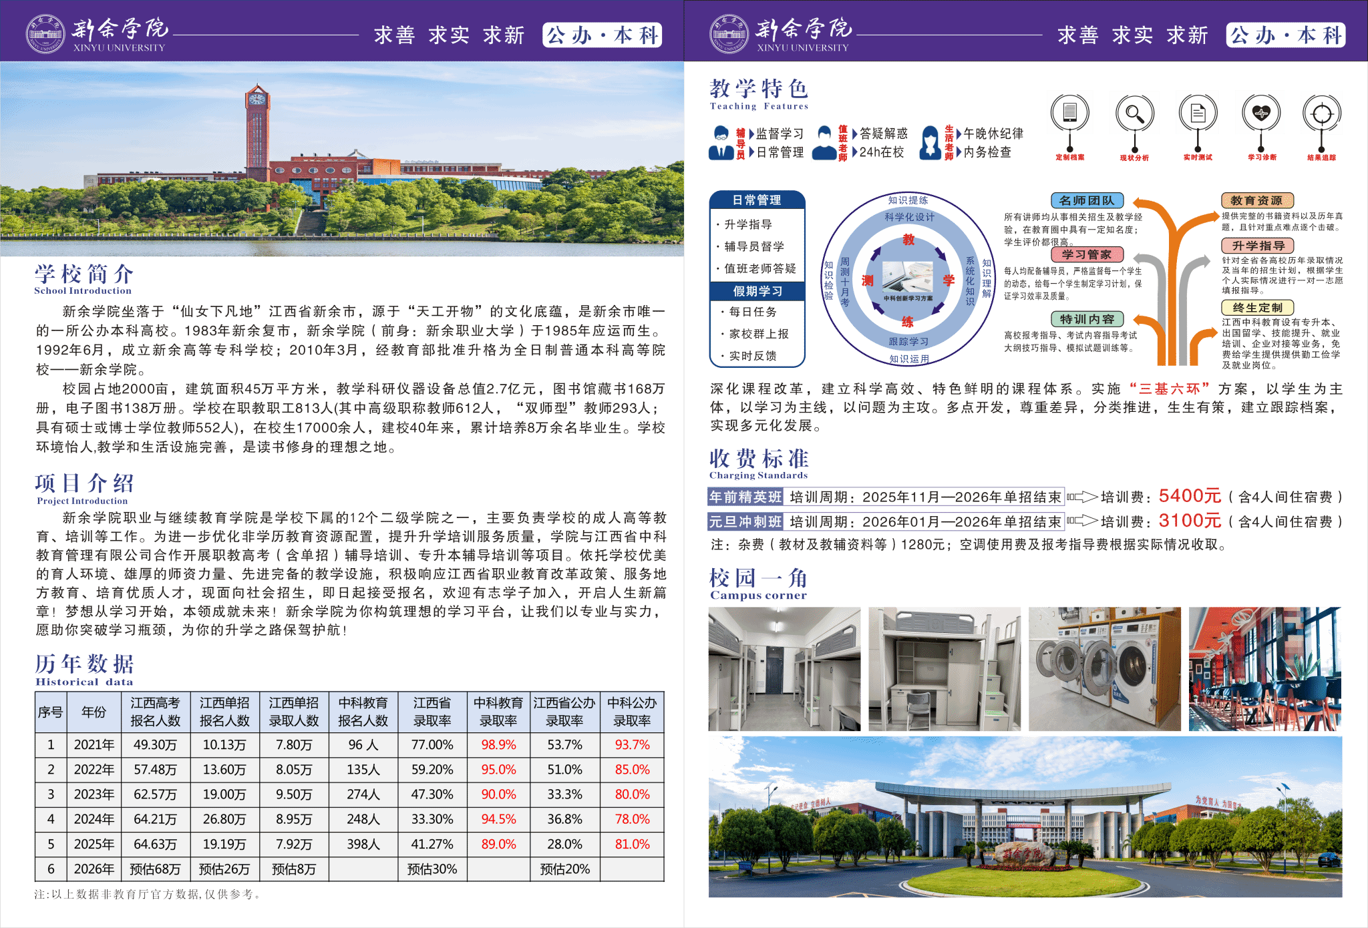Click the magnifying glass analysis icon
Screen dimensions: 1368x928
pyautogui.click(x=1134, y=113)
